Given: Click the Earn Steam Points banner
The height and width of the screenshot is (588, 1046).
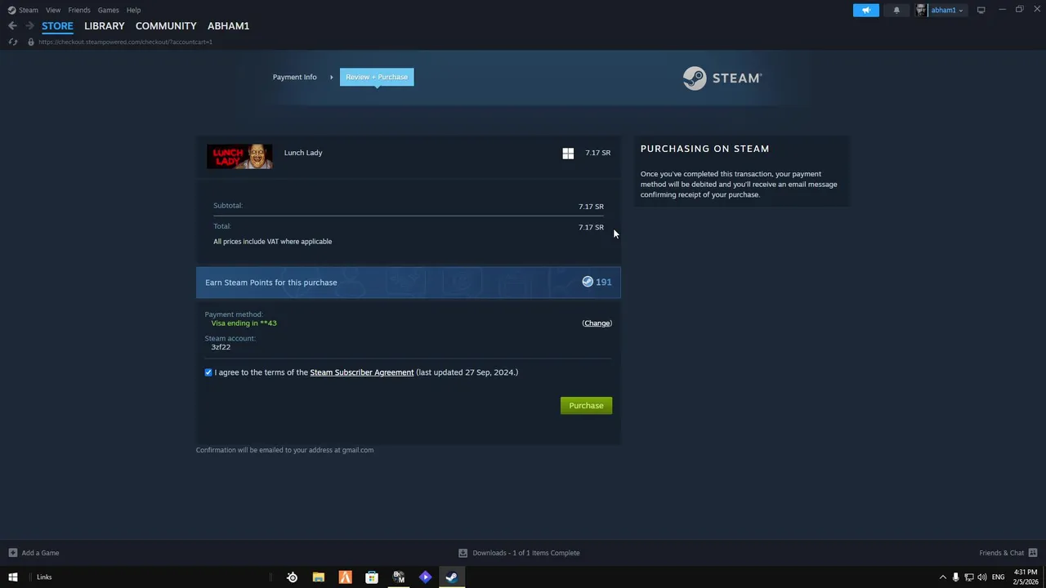Looking at the screenshot, I should (x=409, y=283).
